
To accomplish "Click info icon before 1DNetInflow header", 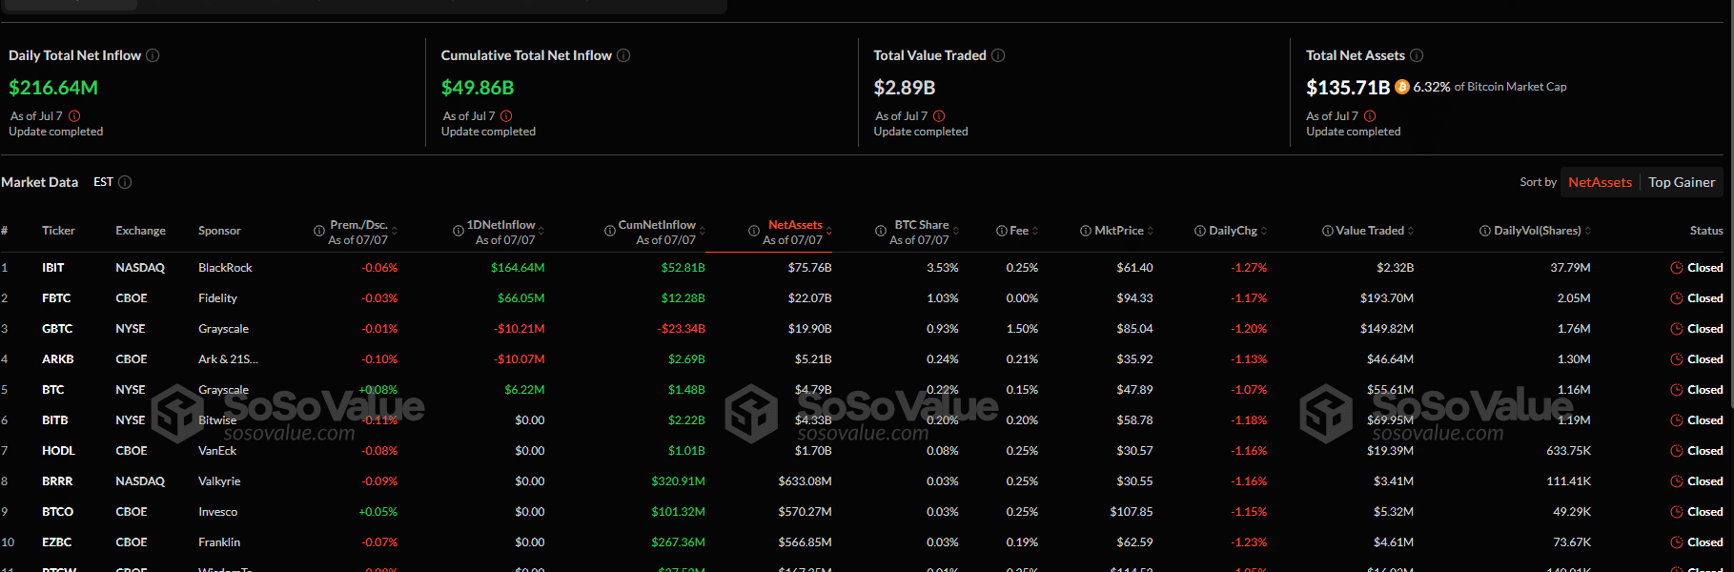I will [x=458, y=231].
